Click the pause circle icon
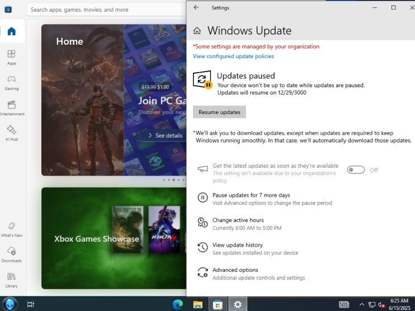Viewport: 415px width, 311px height. (x=202, y=197)
